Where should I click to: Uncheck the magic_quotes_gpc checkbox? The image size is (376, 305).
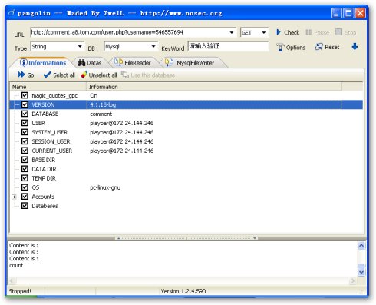pos(25,95)
